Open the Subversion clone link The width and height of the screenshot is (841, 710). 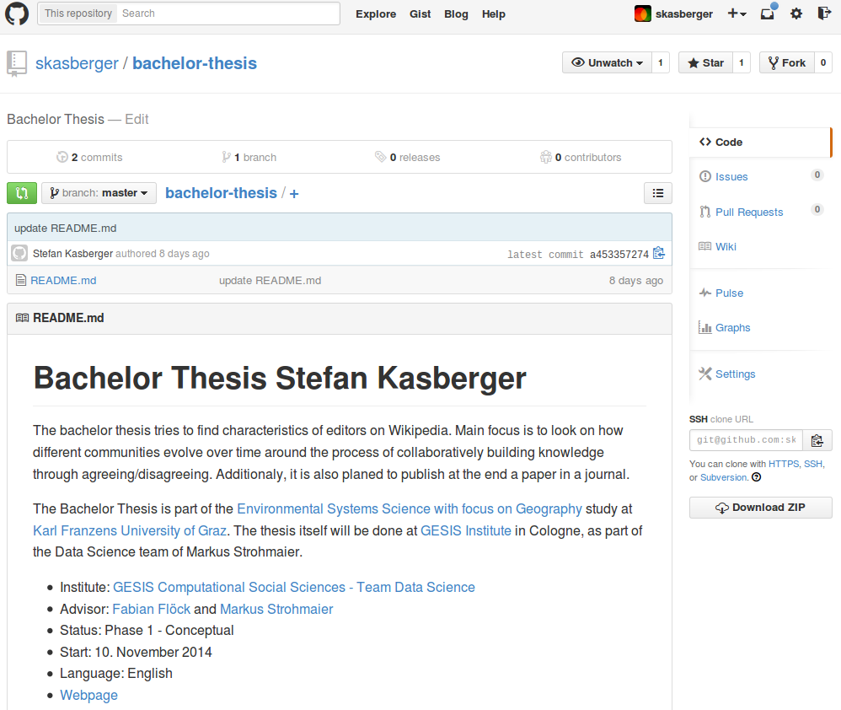724,477
